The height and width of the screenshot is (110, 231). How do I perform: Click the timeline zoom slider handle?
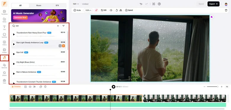tap(218, 87)
